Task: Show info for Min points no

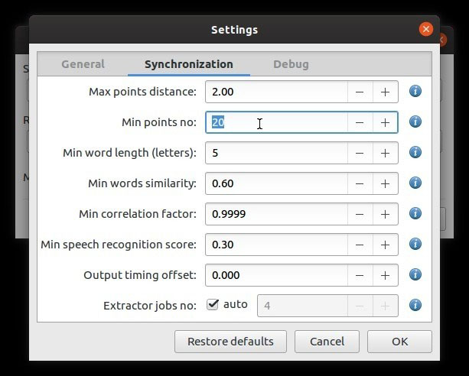Action: [415, 122]
